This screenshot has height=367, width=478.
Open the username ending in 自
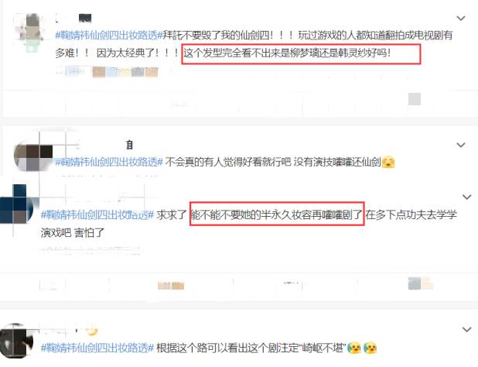(130, 145)
